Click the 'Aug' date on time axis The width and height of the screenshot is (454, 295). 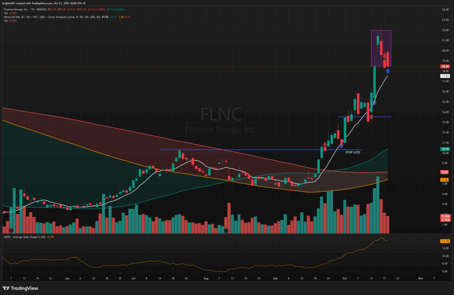pyautogui.click(x=205, y=279)
